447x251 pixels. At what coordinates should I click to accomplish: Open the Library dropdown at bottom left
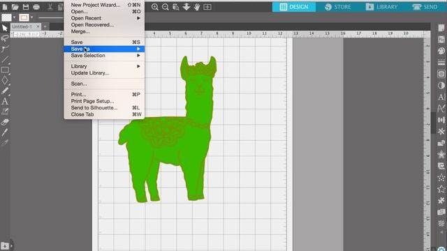click(5, 245)
